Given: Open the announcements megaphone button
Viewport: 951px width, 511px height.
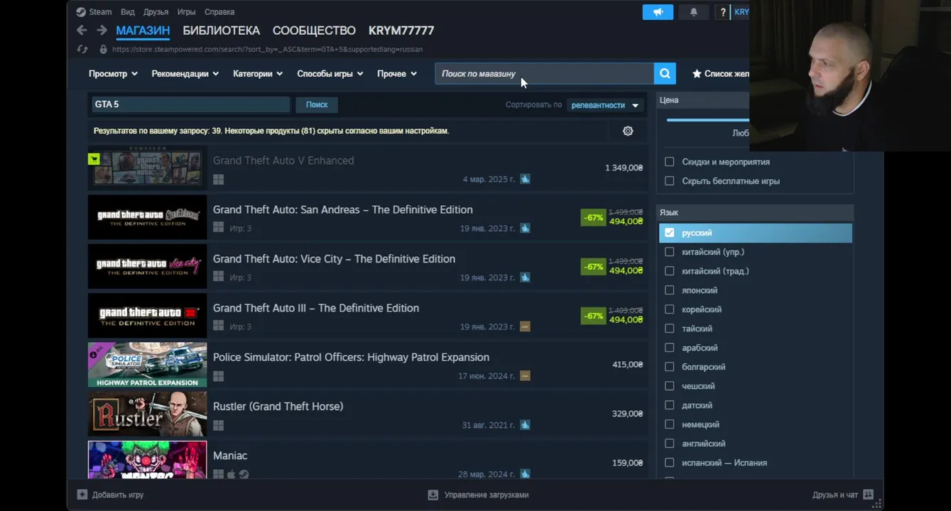Looking at the screenshot, I should coord(658,12).
